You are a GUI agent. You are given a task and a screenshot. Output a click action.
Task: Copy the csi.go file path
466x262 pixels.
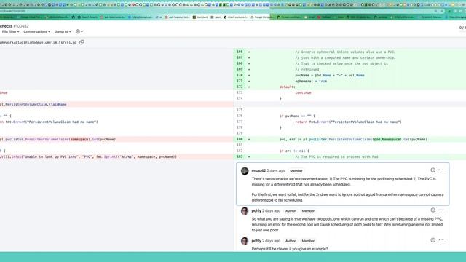click(x=82, y=42)
